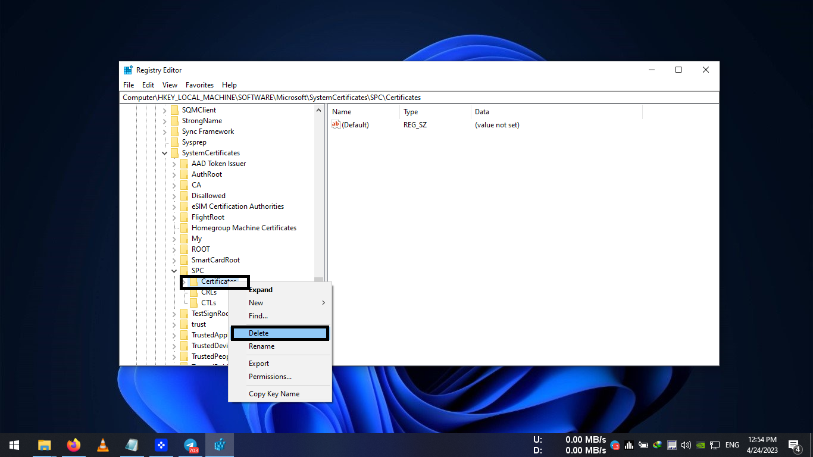Choose Rename in the context menu
The image size is (813, 457).
coord(280,346)
